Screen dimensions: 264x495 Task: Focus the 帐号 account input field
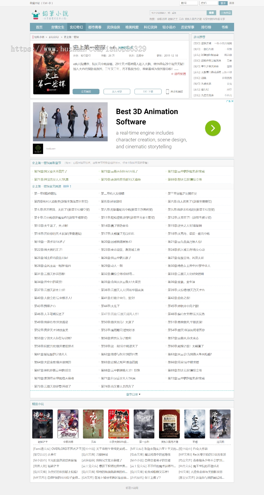pyautogui.click(x=189, y=3)
